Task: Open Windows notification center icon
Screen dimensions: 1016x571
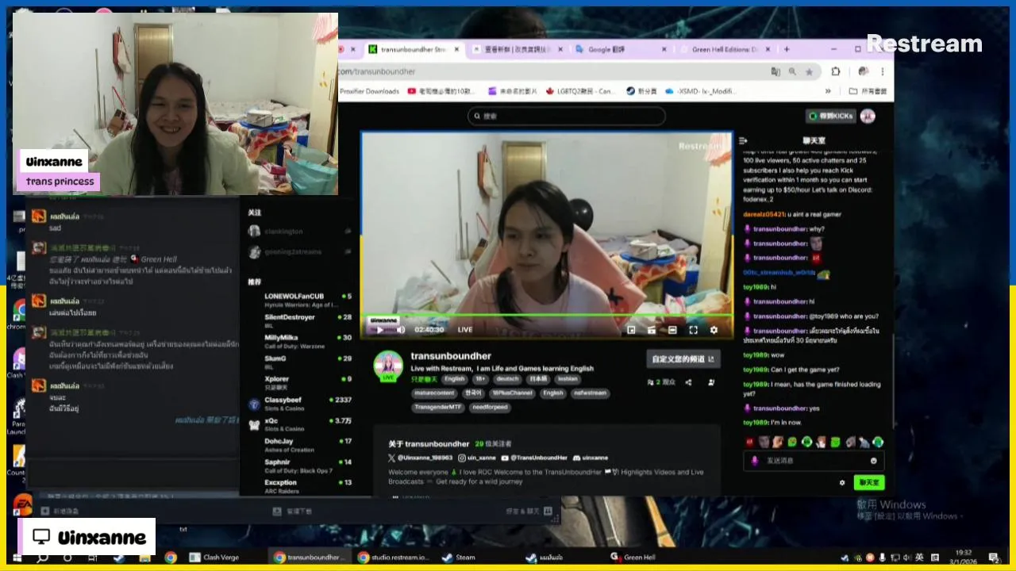Action: [991, 558]
